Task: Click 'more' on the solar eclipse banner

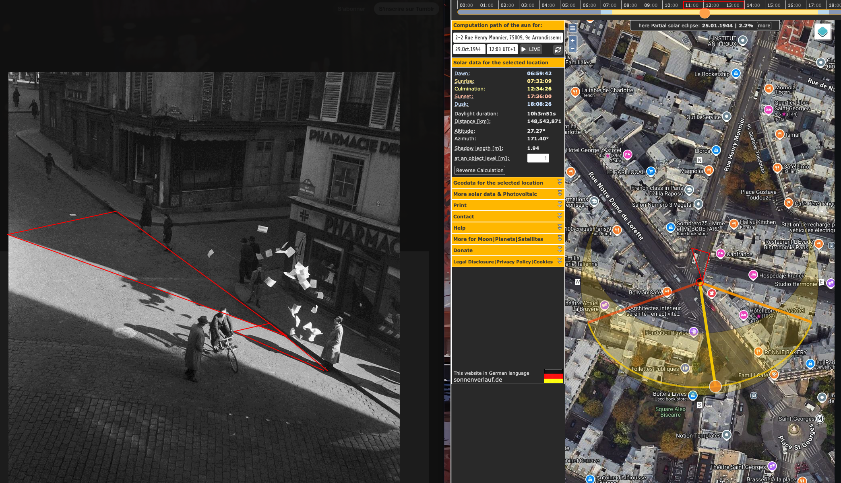Action: 764,26
